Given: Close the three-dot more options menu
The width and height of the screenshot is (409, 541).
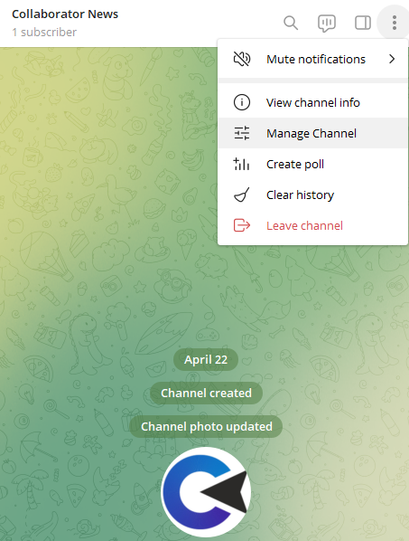Looking at the screenshot, I should (395, 24).
